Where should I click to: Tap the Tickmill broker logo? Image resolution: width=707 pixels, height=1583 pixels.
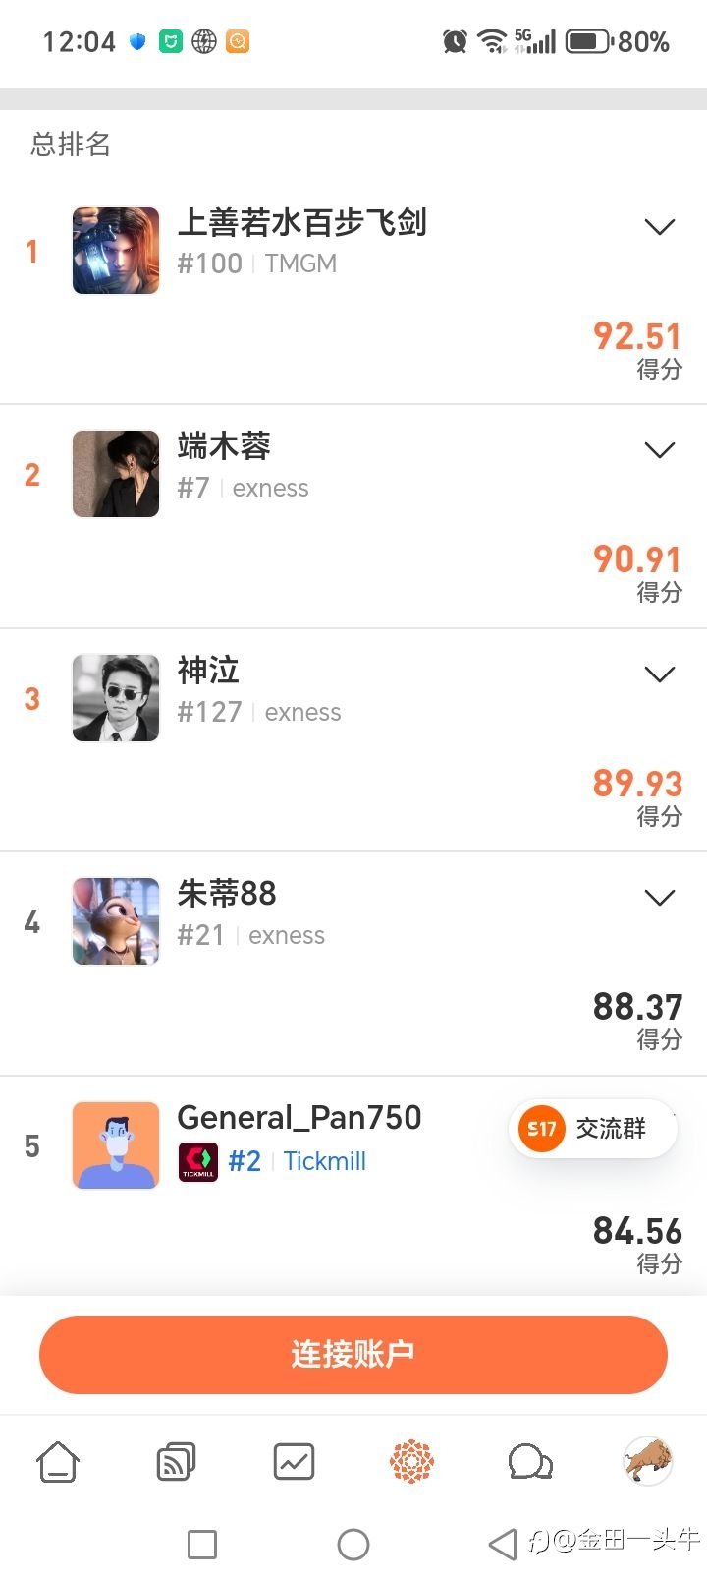[197, 1161]
